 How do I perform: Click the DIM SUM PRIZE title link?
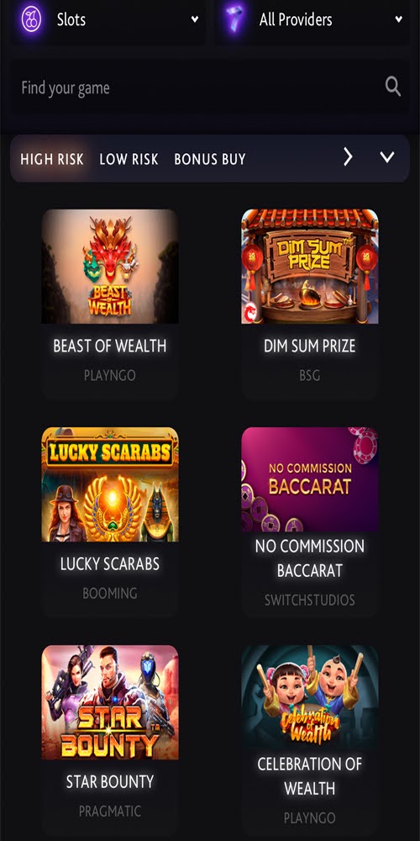pyautogui.click(x=310, y=346)
